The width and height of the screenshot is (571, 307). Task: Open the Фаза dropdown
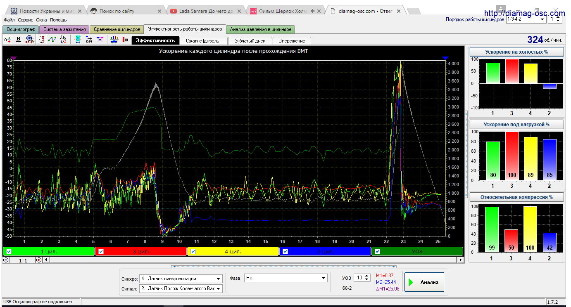click(286, 278)
